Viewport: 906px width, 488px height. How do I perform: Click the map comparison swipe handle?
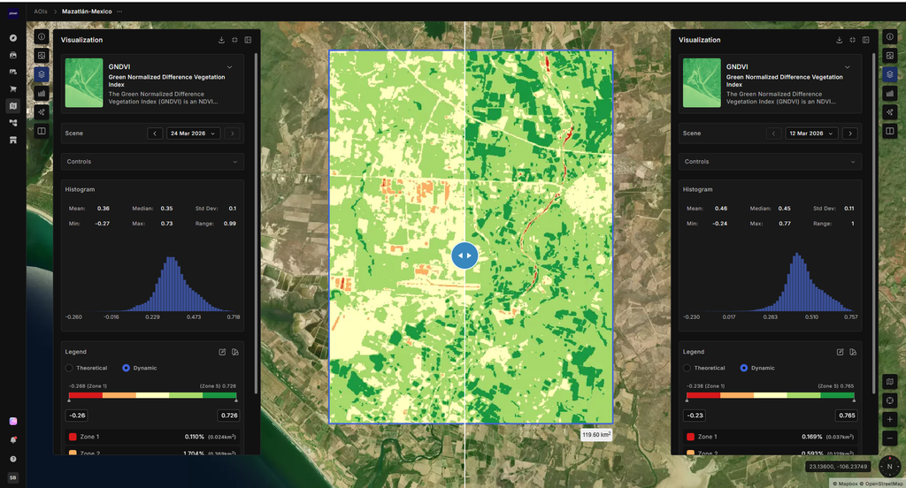point(465,255)
